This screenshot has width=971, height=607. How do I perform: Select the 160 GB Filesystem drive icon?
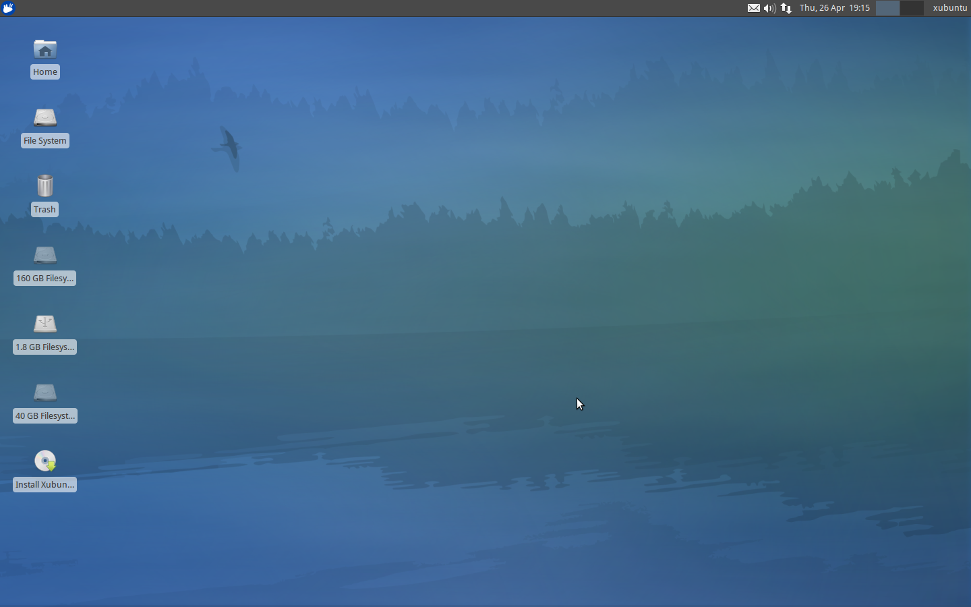[x=45, y=256]
